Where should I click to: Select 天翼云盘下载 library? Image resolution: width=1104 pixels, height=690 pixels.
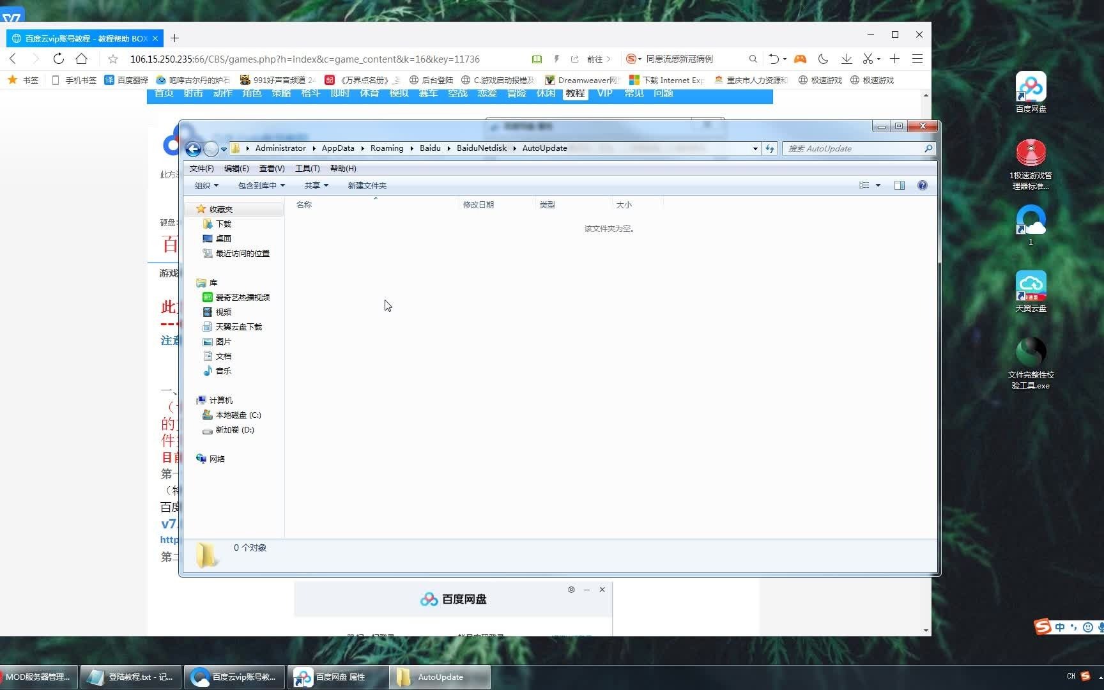232,326
